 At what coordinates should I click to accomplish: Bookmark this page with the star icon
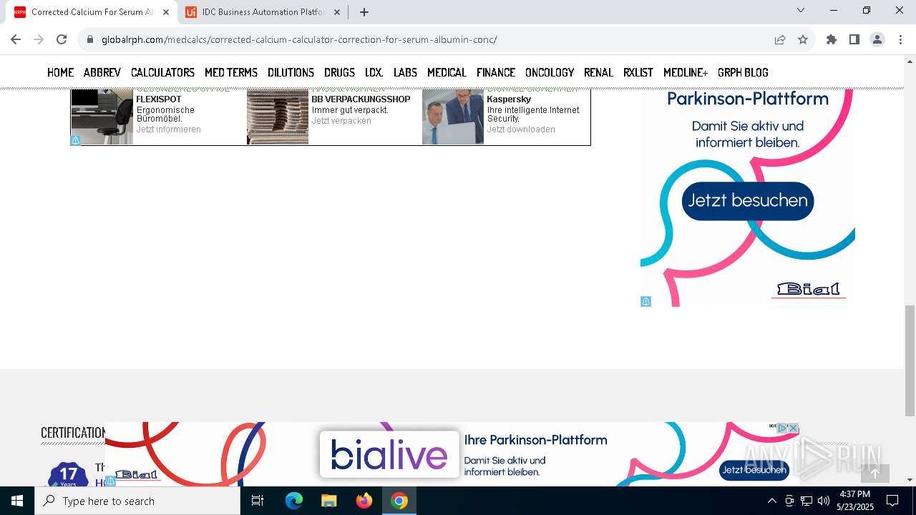[x=803, y=39]
